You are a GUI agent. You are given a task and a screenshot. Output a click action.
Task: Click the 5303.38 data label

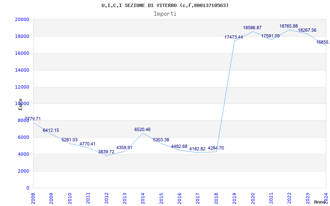point(161,140)
